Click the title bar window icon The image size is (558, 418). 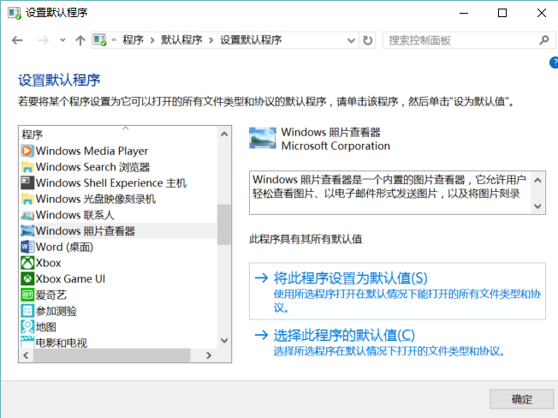15,13
